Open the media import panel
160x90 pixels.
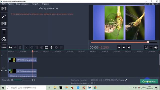coord(4,9)
